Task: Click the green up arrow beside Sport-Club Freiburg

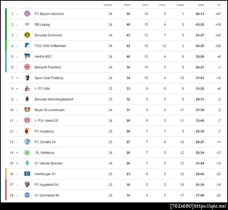Action: coord(17,78)
